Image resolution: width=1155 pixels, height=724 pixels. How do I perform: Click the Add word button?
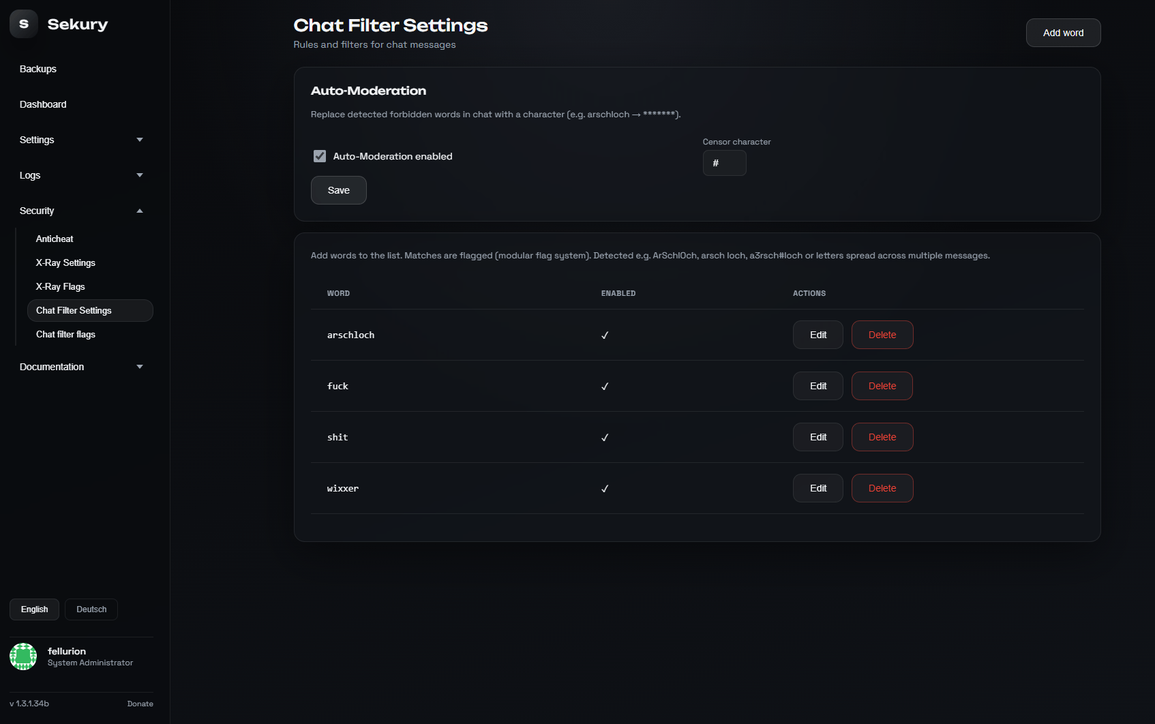pos(1063,33)
